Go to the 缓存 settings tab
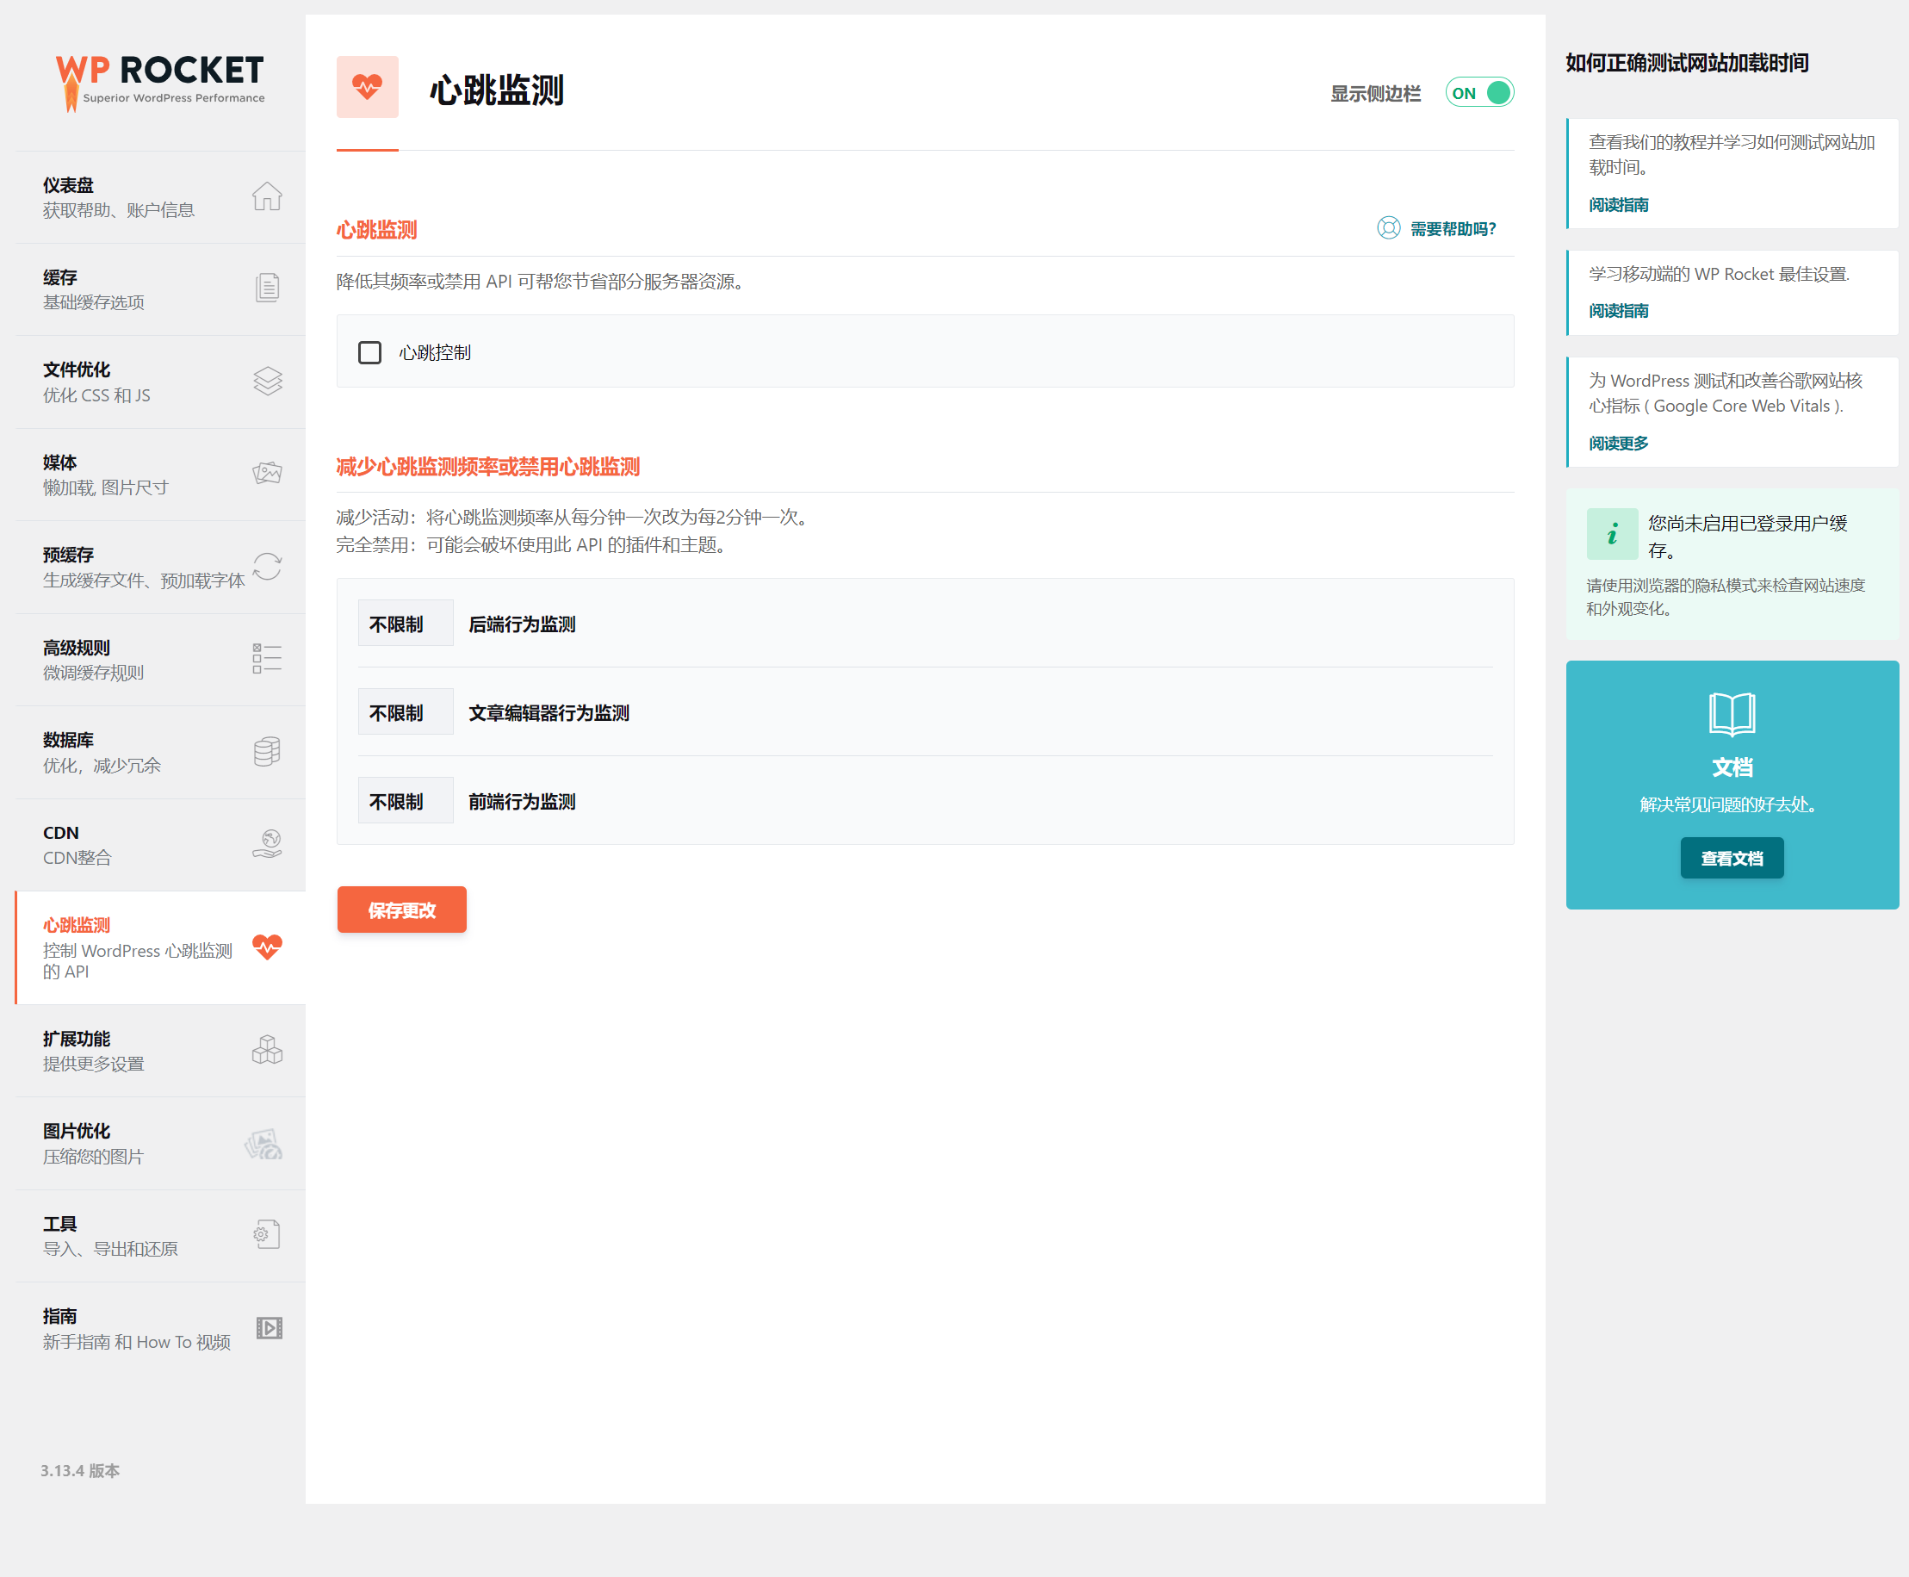Viewport: 1909px width, 1577px height. point(161,289)
